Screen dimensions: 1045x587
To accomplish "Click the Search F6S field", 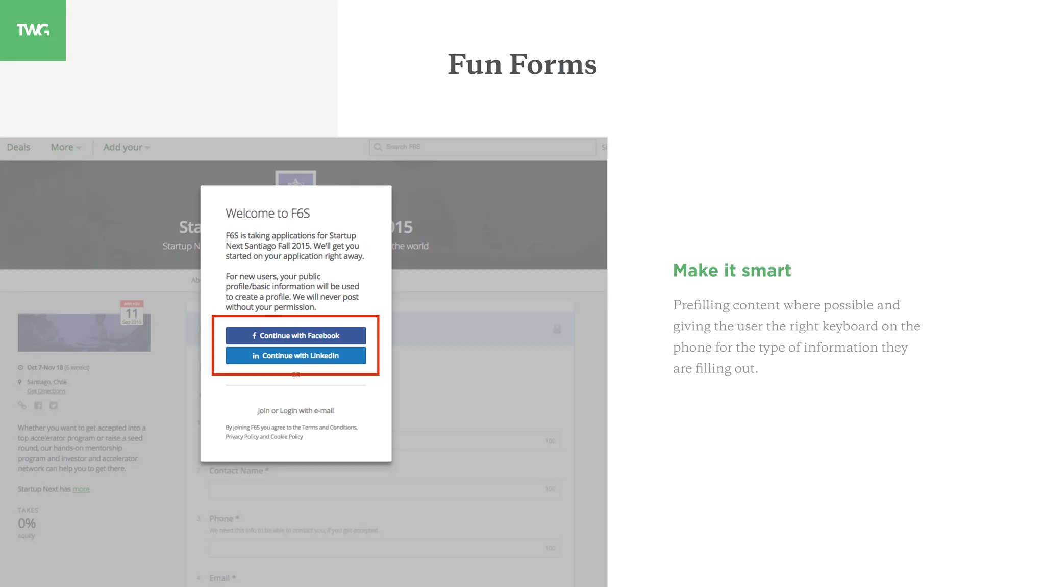I will 483,147.
